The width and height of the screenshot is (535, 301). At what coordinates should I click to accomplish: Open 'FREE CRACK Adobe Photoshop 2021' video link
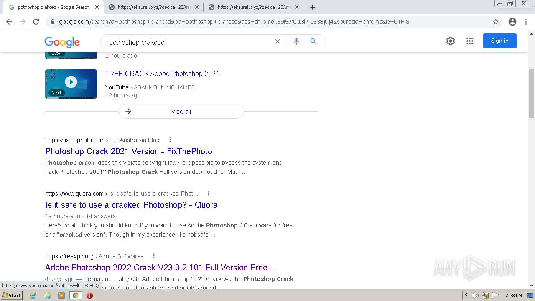[162, 74]
